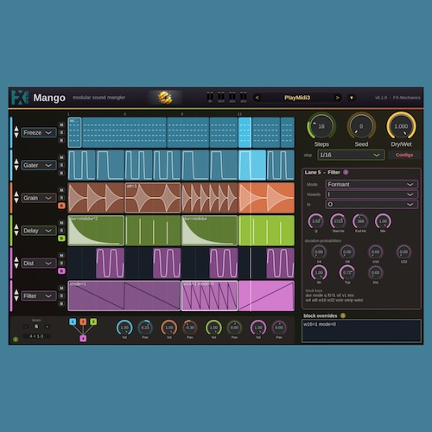Click the Start Hz knob

[x=338, y=221]
